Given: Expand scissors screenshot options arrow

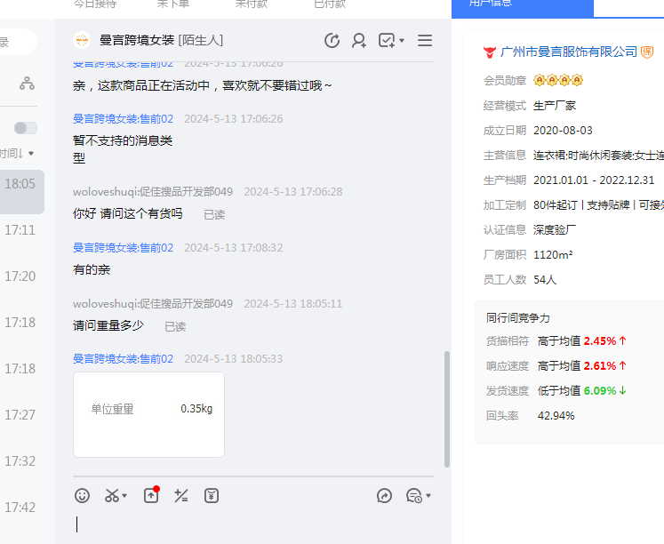Looking at the screenshot, I should click(124, 496).
